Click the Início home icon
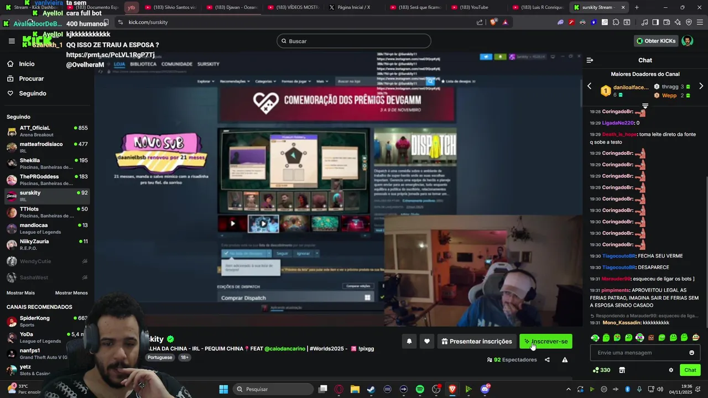The width and height of the screenshot is (708, 398). click(x=10, y=64)
